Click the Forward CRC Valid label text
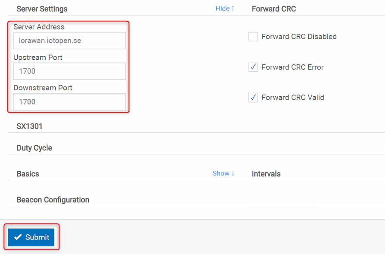 [293, 98]
